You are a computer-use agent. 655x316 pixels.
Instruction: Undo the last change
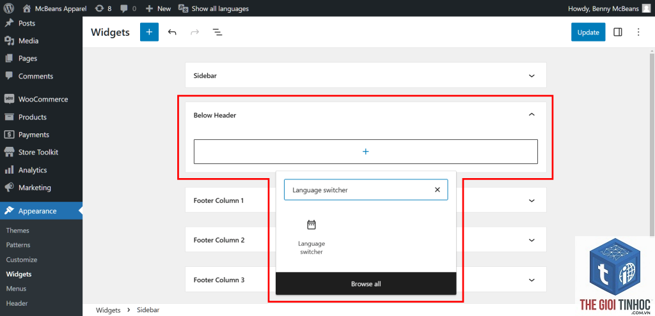pyautogui.click(x=172, y=32)
